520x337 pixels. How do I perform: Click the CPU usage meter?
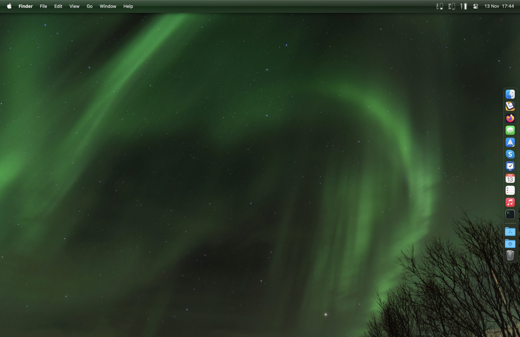(x=439, y=6)
